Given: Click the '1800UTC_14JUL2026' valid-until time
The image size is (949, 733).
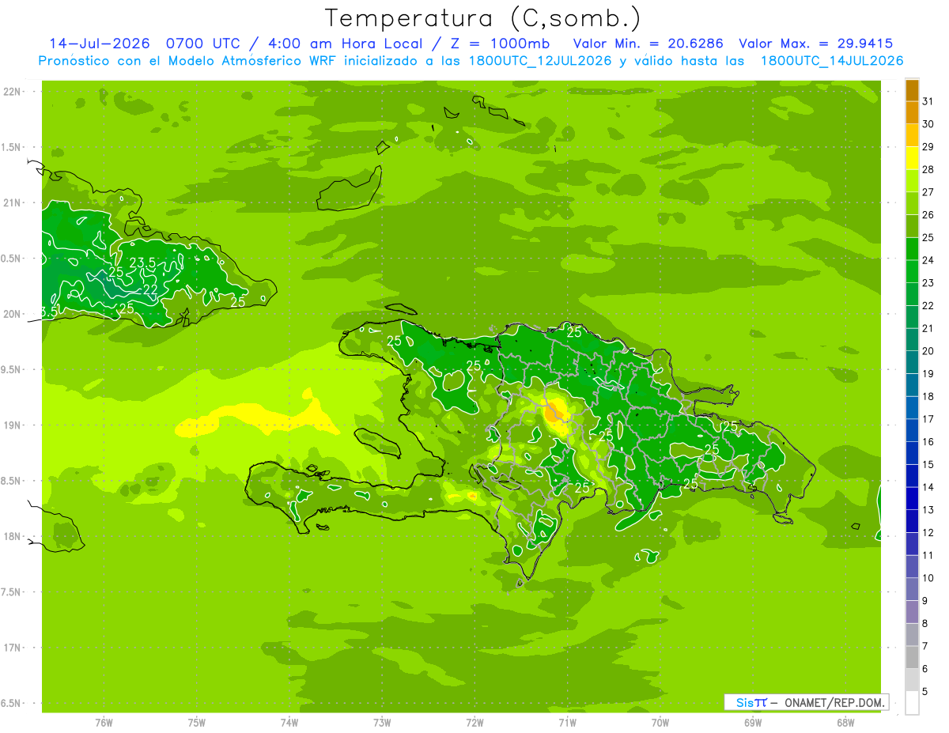Looking at the screenshot, I should pos(832,61).
